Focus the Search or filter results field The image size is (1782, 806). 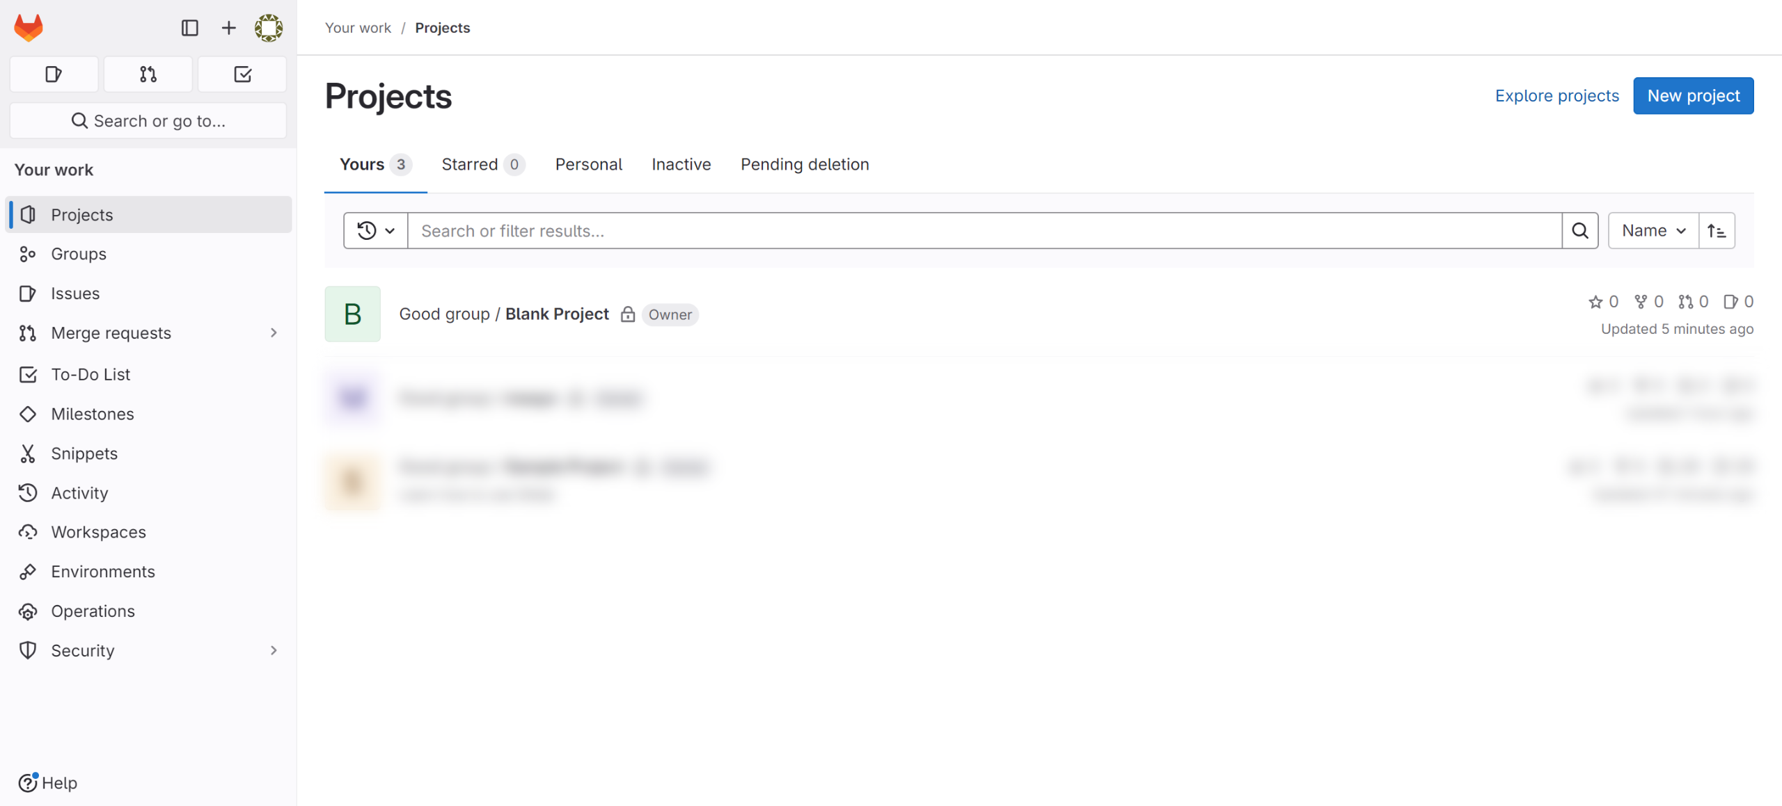(x=984, y=231)
